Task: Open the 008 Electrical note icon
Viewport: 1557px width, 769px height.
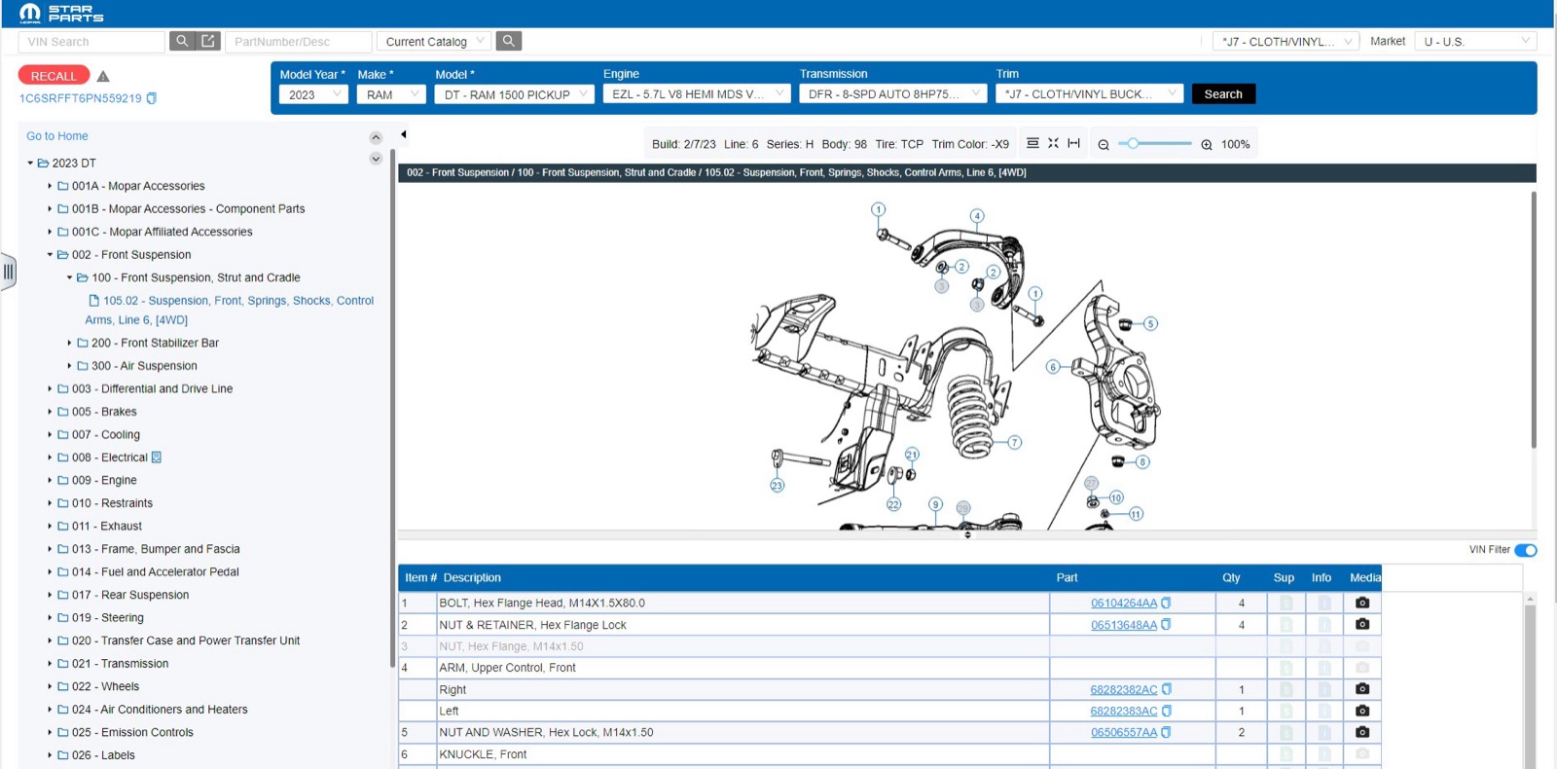Action: pos(157,458)
